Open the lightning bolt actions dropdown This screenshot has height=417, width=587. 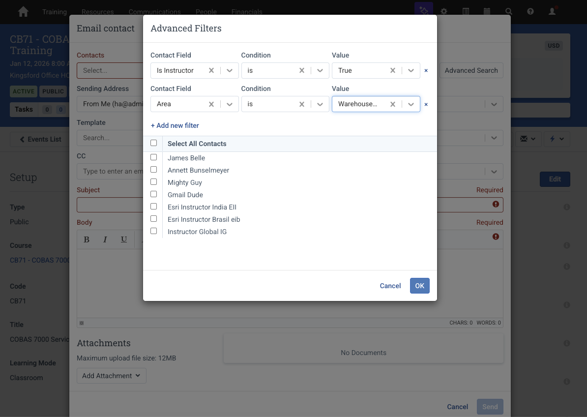click(x=557, y=139)
